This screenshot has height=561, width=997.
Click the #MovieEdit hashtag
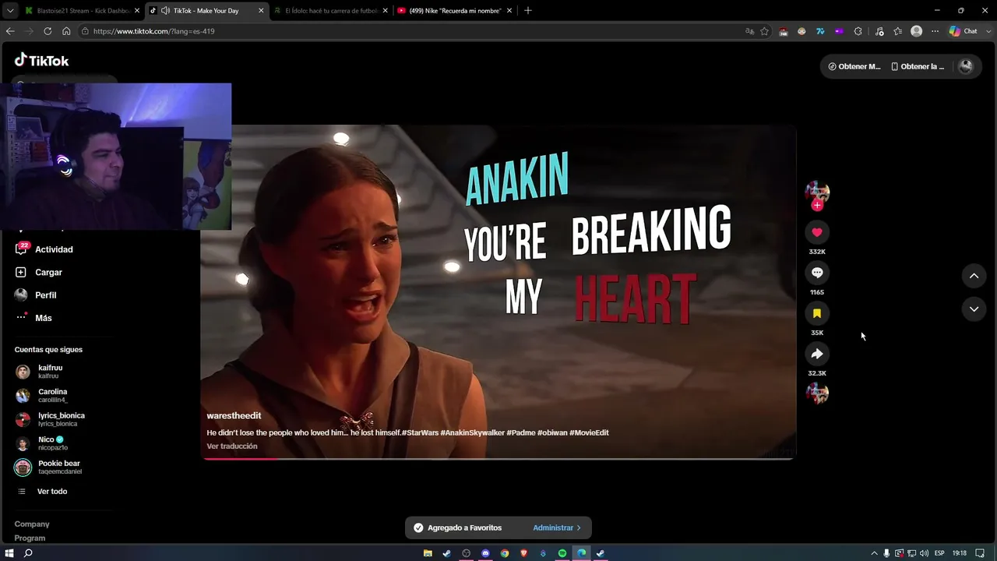point(589,432)
